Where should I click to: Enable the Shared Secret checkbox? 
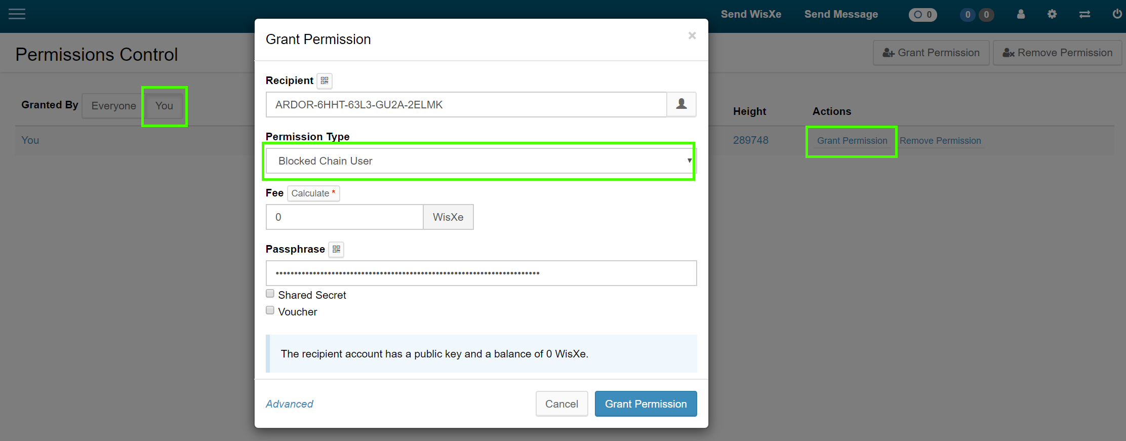pos(270,294)
